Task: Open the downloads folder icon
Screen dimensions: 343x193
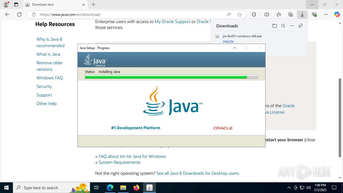Action: point(274,26)
